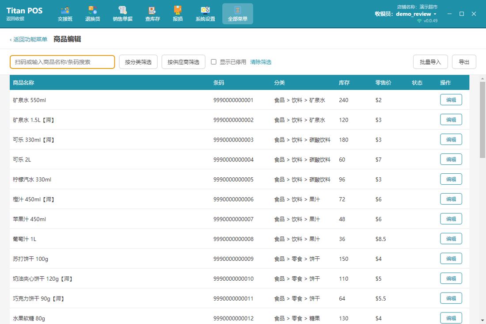Click the 食品 > 零食 > 糖果 category cell
The width and height of the screenshot is (486, 324).
pyautogui.click(x=297, y=318)
